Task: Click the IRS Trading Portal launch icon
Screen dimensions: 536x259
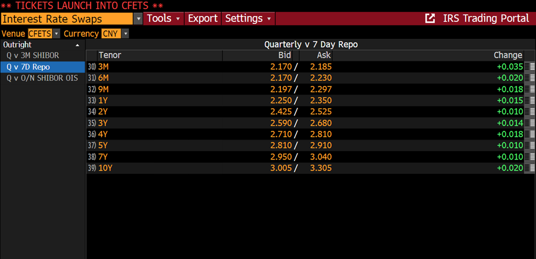Action: click(430, 18)
